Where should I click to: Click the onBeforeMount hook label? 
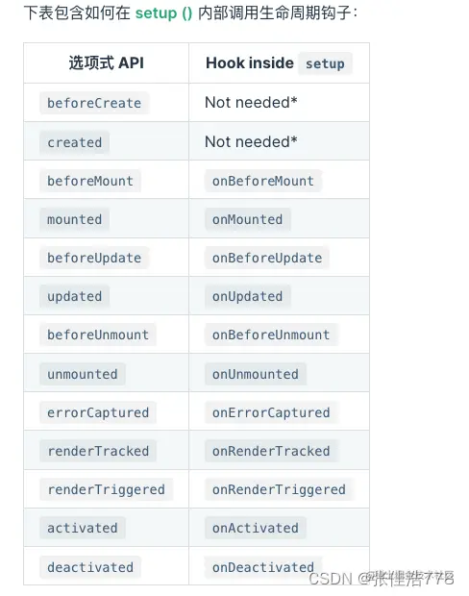(263, 181)
